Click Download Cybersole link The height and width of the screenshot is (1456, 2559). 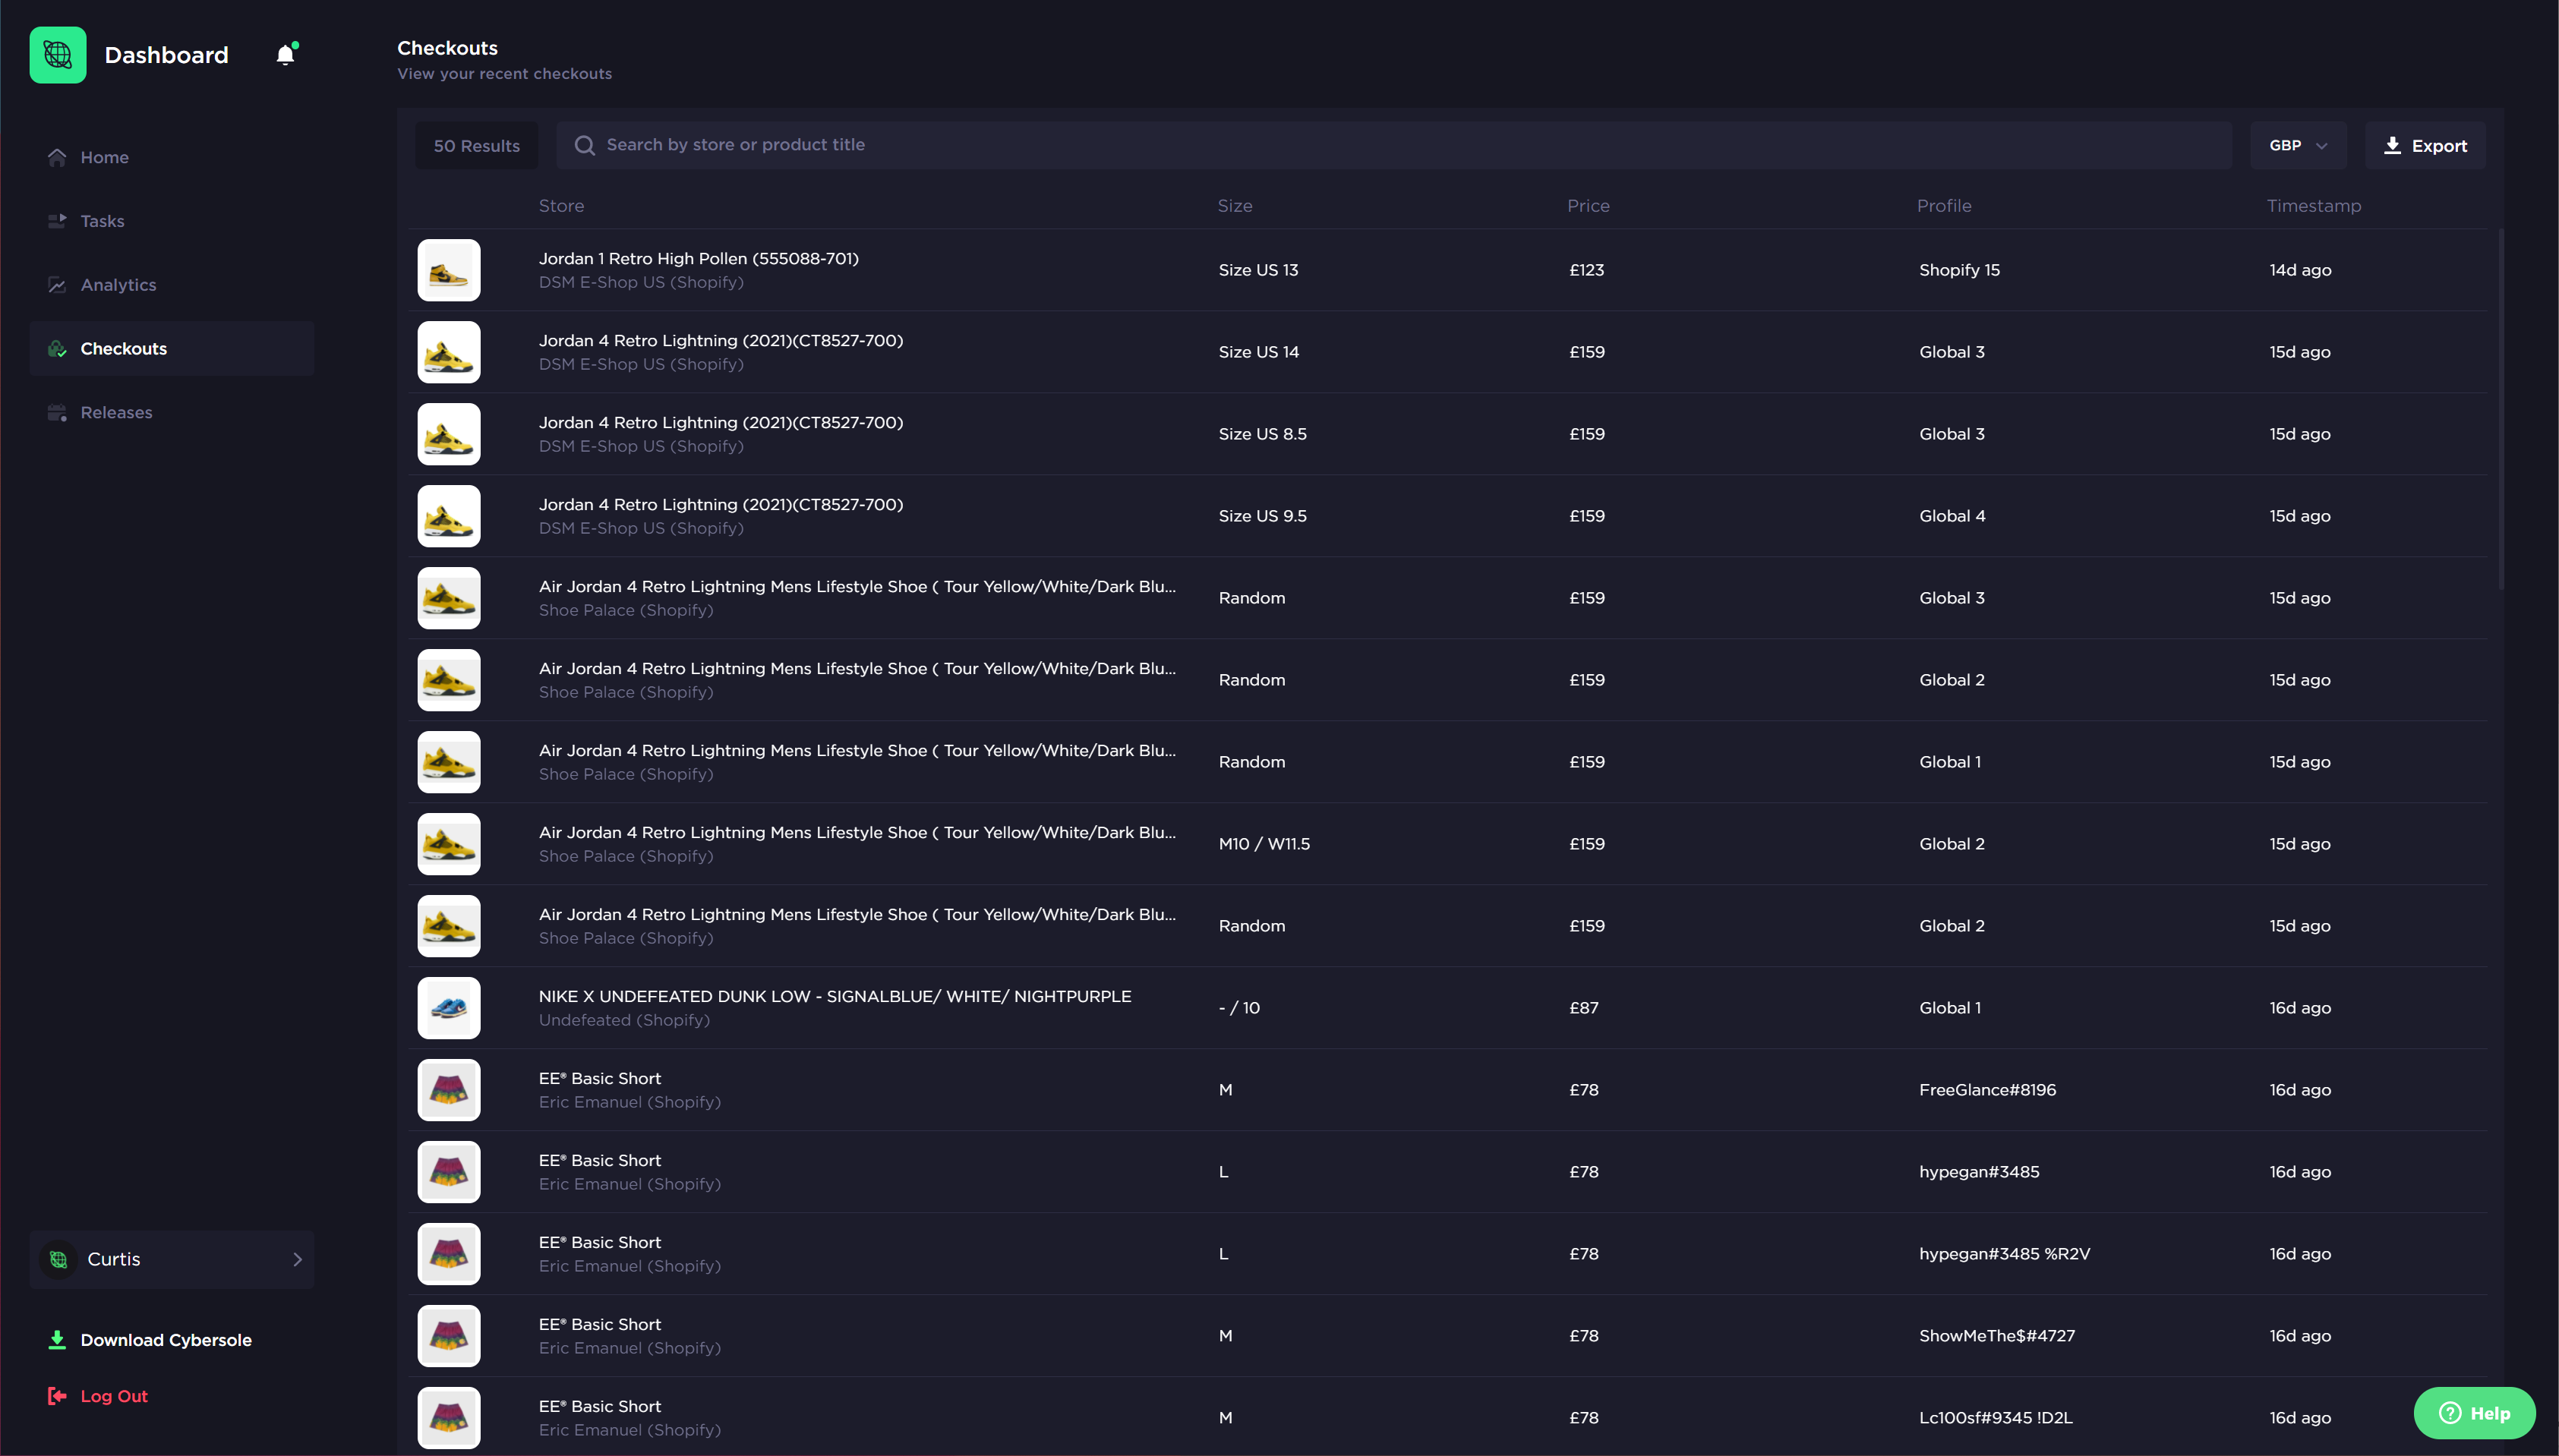[150, 1340]
